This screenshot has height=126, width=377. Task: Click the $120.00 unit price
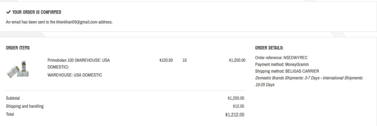166,60
